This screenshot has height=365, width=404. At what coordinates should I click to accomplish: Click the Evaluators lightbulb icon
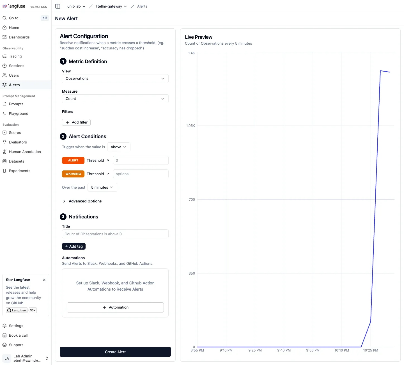coord(4,142)
